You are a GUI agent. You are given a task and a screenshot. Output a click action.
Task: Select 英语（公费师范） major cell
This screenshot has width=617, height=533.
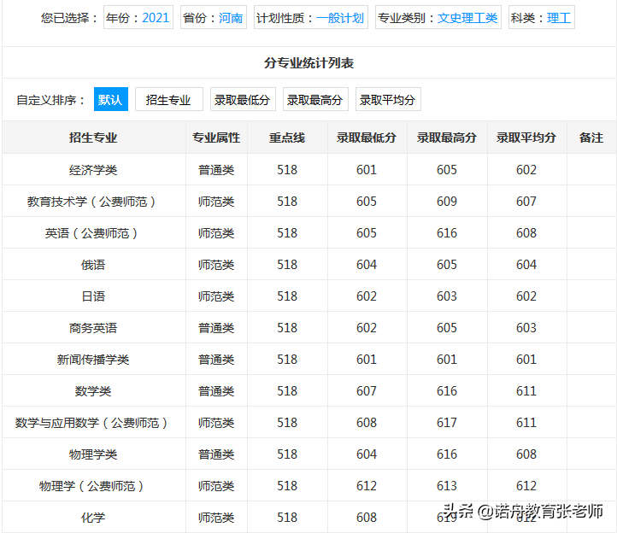tap(93, 233)
